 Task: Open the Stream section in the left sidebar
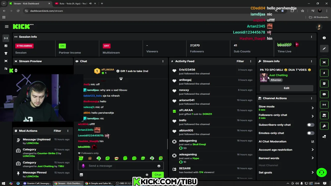6,38
